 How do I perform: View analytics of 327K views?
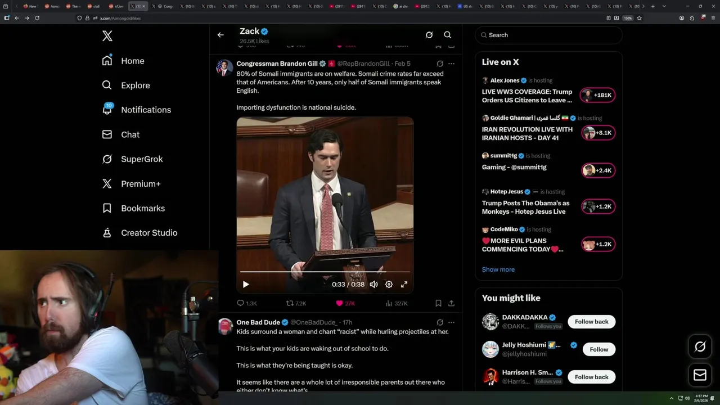(x=397, y=303)
